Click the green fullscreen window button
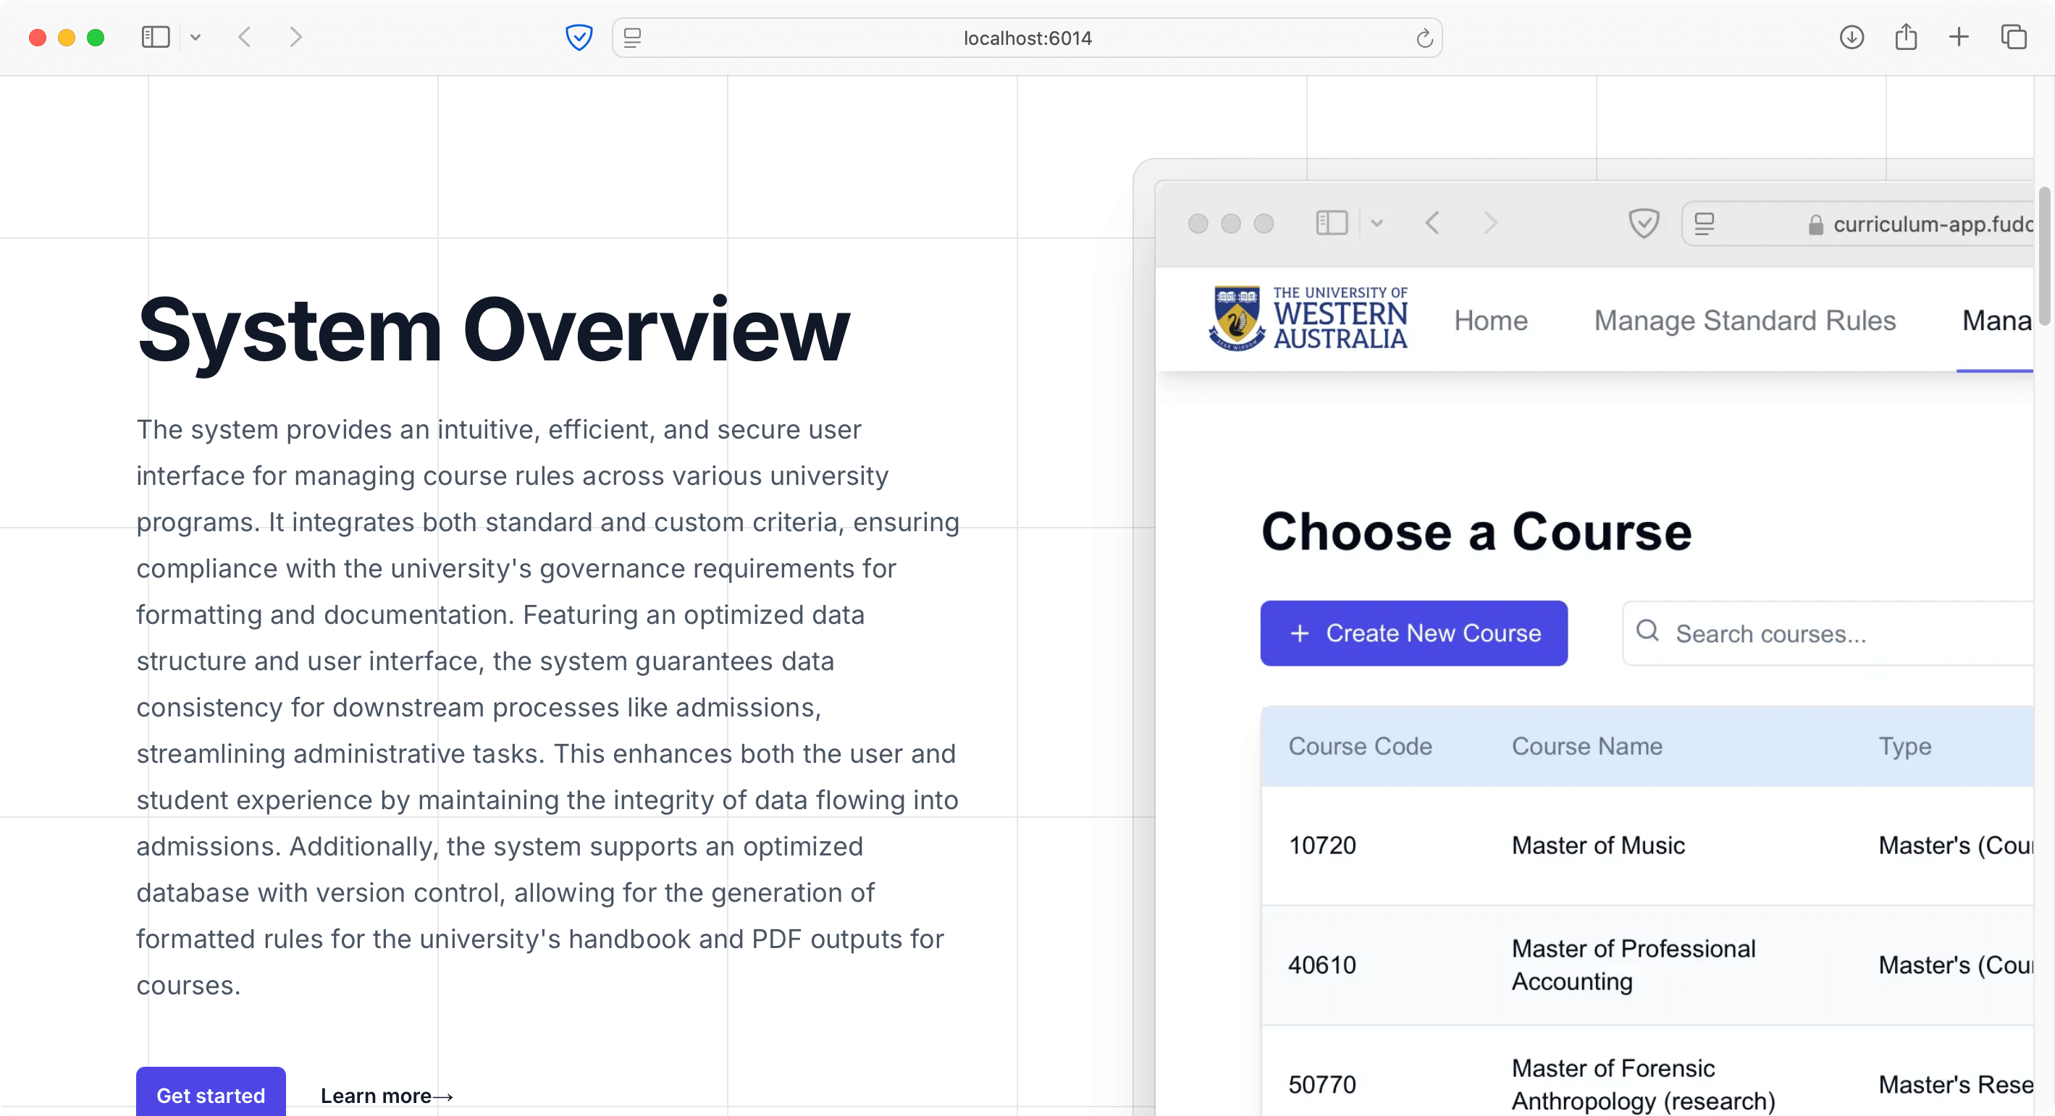The image size is (2055, 1116). [x=96, y=38]
